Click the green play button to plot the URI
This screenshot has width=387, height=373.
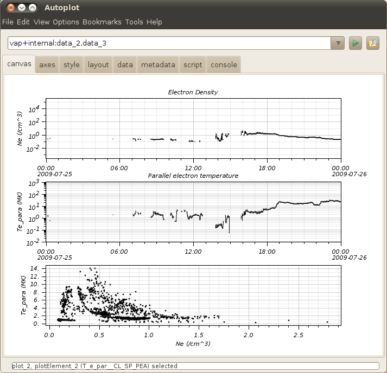pyautogui.click(x=356, y=43)
